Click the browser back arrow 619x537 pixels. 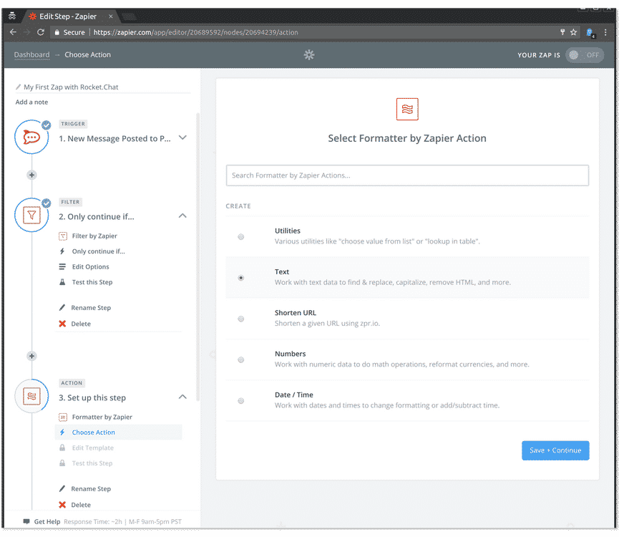13,32
